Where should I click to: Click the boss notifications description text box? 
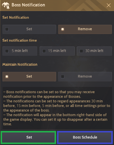57,108
